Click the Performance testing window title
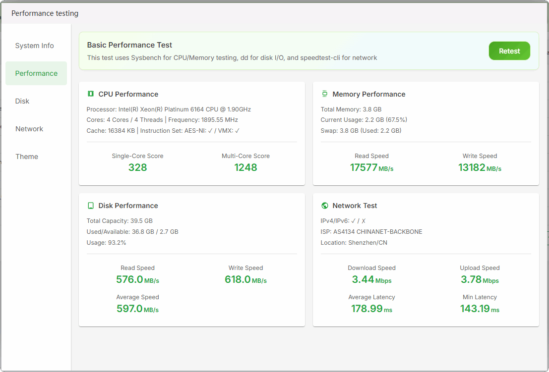Screen dimensions: 549x372 point(45,13)
